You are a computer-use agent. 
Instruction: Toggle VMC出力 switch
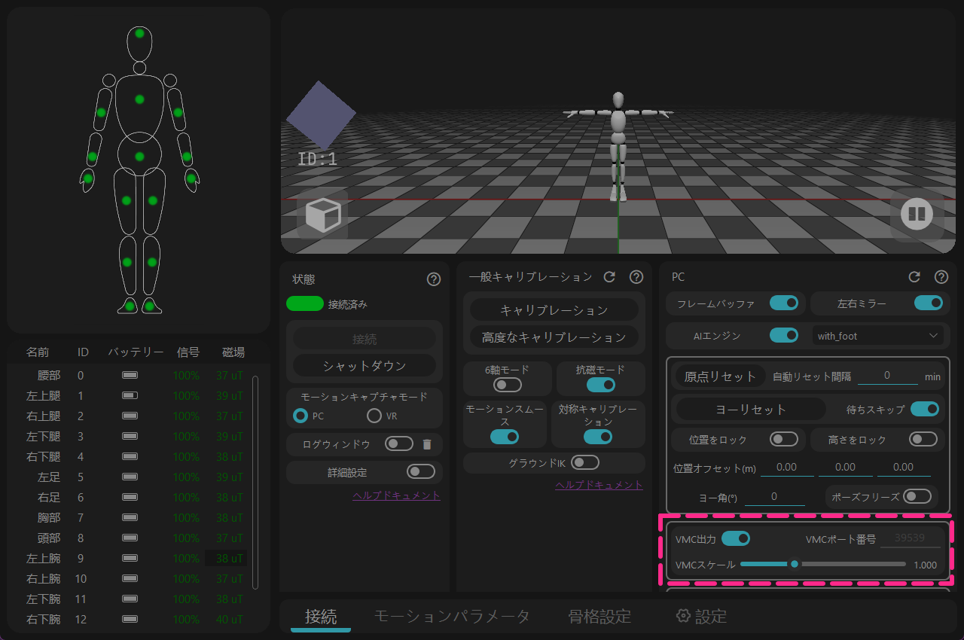(736, 538)
